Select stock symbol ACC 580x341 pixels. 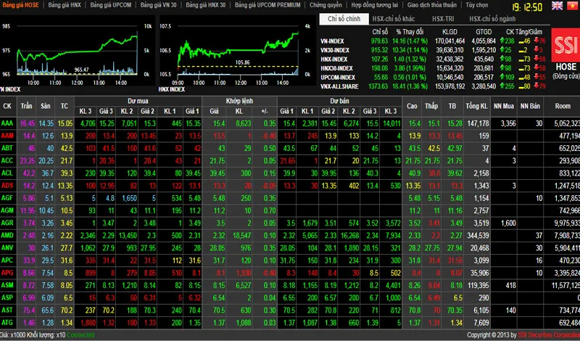tap(7, 160)
